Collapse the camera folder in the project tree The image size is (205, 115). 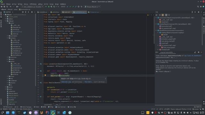coord(7,38)
